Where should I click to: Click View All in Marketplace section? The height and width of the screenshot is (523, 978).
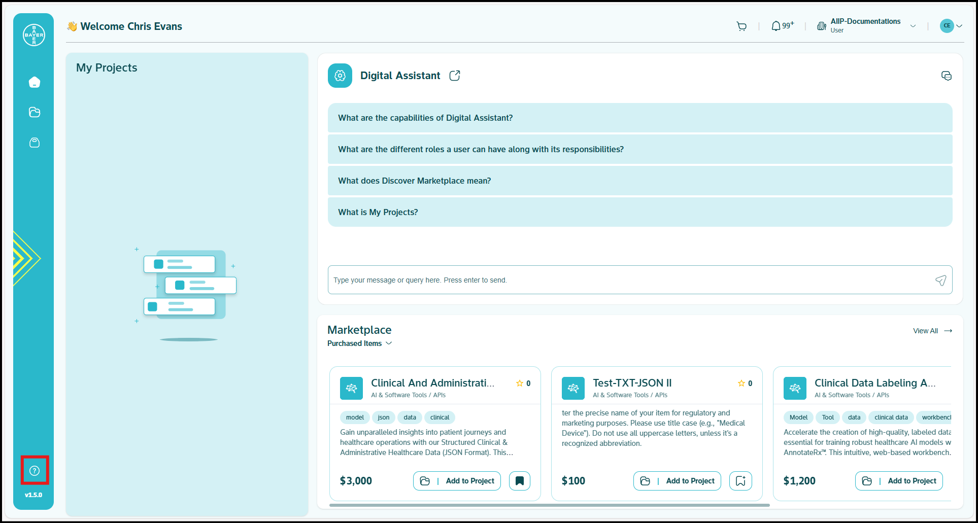point(925,330)
